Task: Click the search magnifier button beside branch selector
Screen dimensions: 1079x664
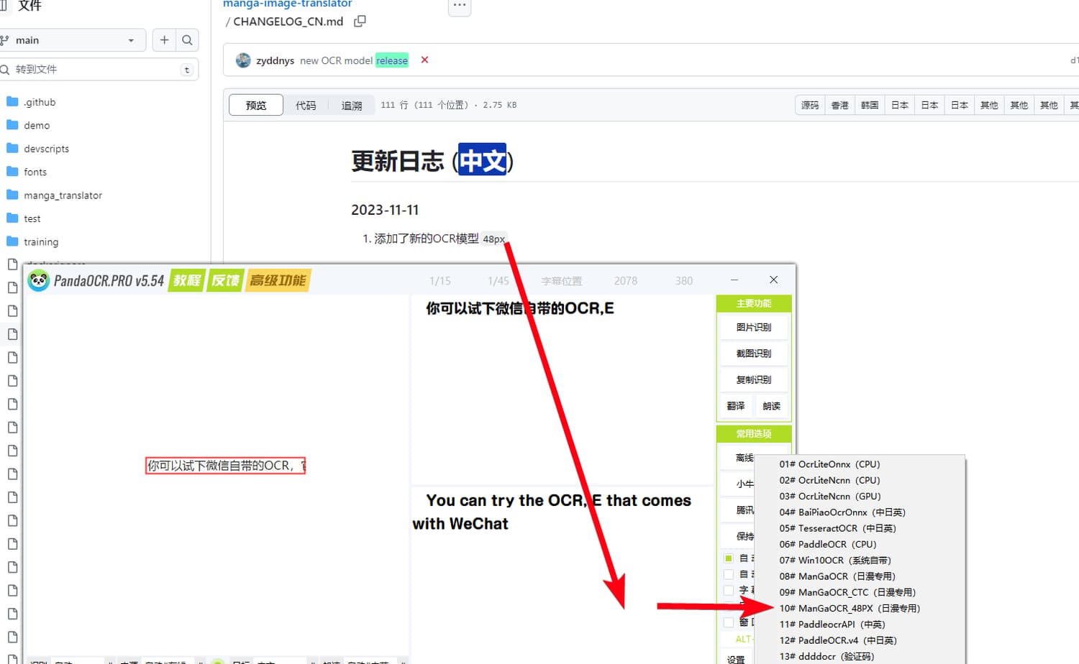Action: (187, 40)
